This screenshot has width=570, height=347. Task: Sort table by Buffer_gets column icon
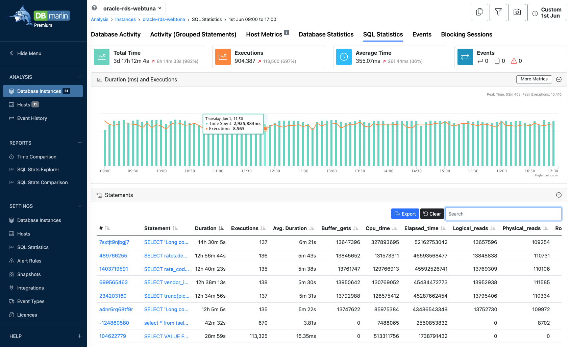click(x=356, y=228)
